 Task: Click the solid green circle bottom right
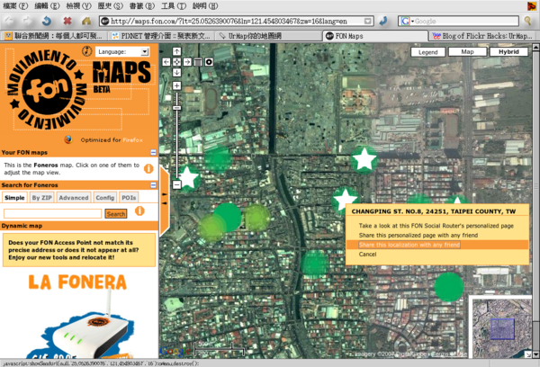(x=449, y=287)
